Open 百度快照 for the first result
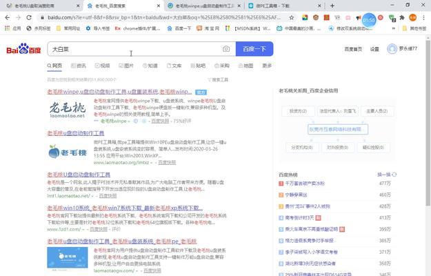Image resolution: width=431 pixels, height=276 pixels. point(160,121)
